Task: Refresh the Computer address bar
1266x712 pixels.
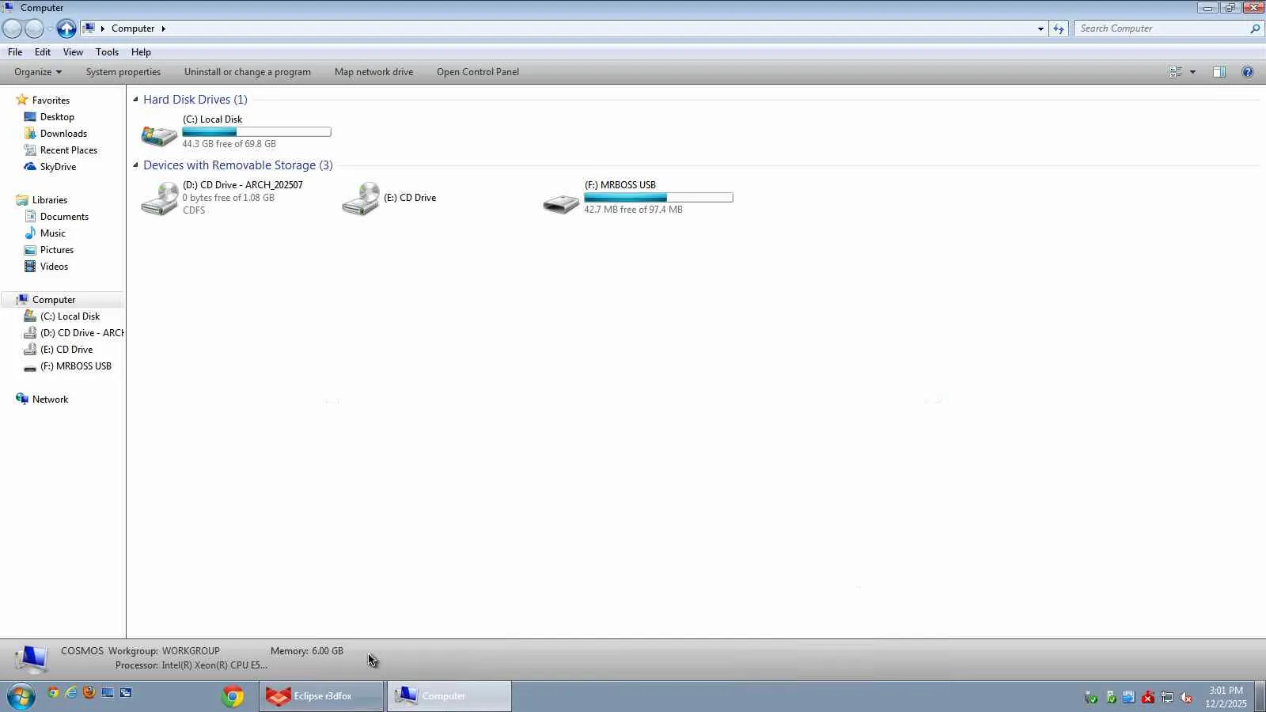Action: pyautogui.click(x=1059, y=28)
